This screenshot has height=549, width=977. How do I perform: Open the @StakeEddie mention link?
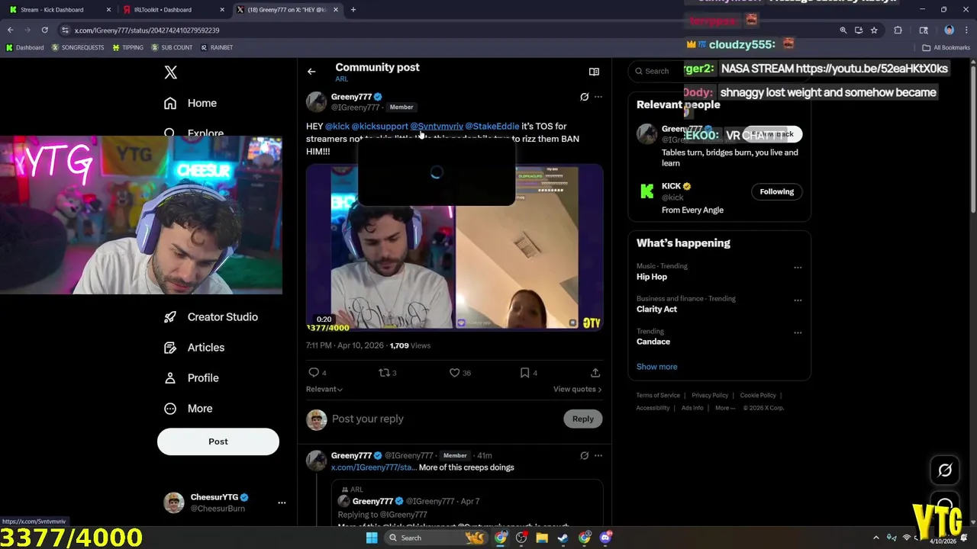(x=492, y=127)
